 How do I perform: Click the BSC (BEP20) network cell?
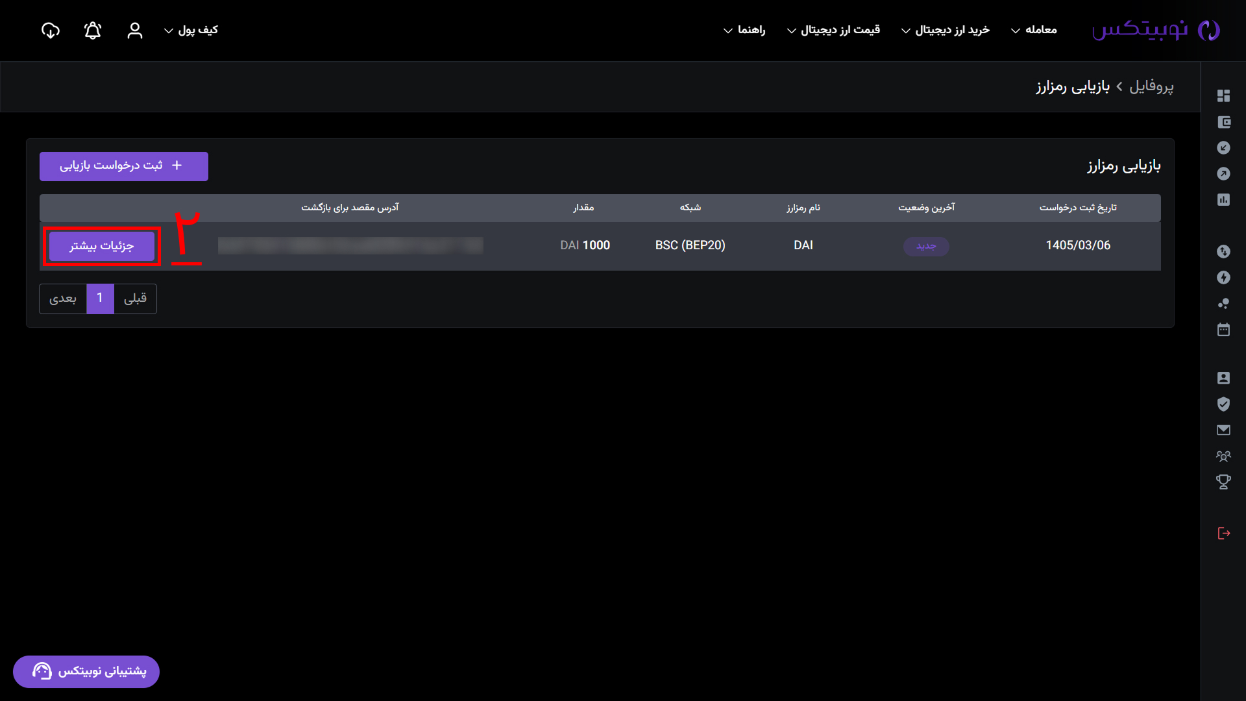point(690,245)
